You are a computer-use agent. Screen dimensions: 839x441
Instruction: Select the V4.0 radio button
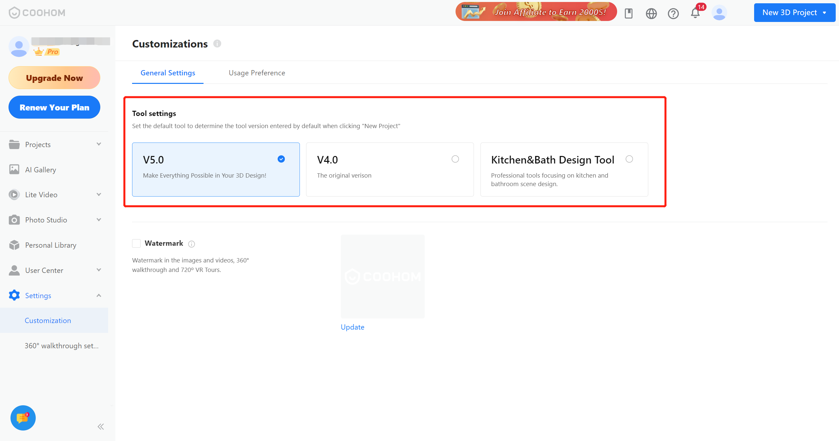click(455, 159)
